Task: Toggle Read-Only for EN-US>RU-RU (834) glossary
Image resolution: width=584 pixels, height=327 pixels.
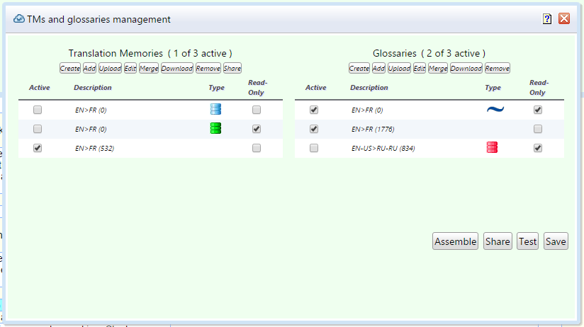Action: point(538,148)
